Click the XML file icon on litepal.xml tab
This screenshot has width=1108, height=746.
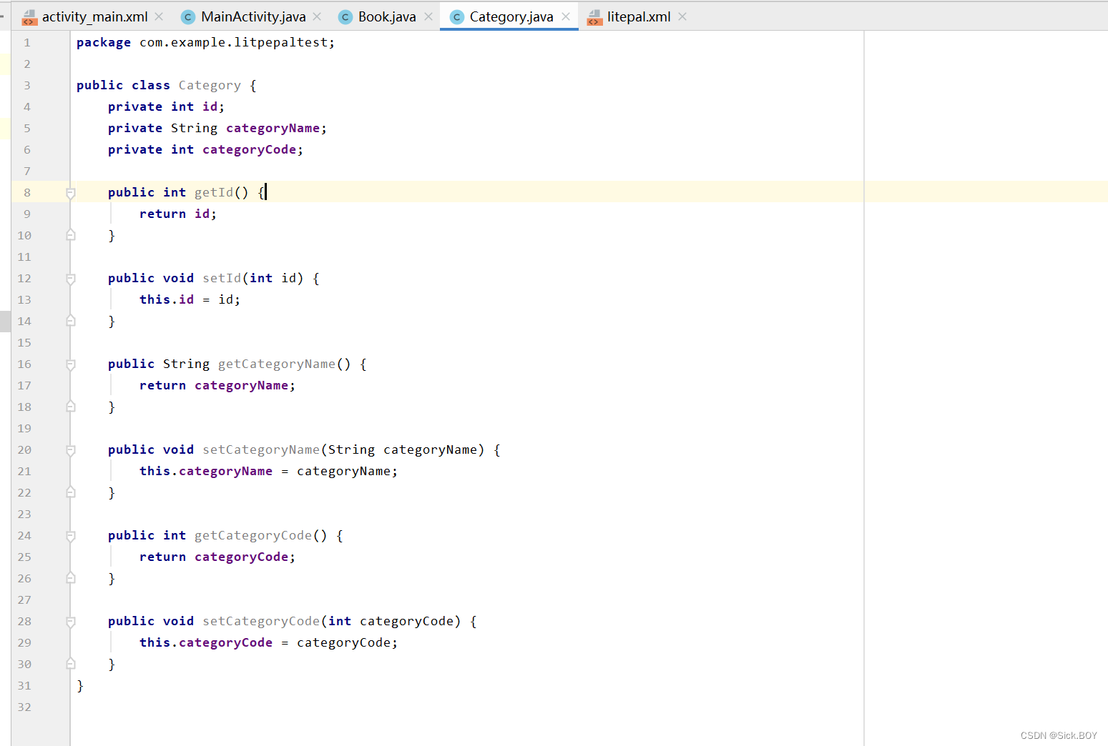coord(594,17)
